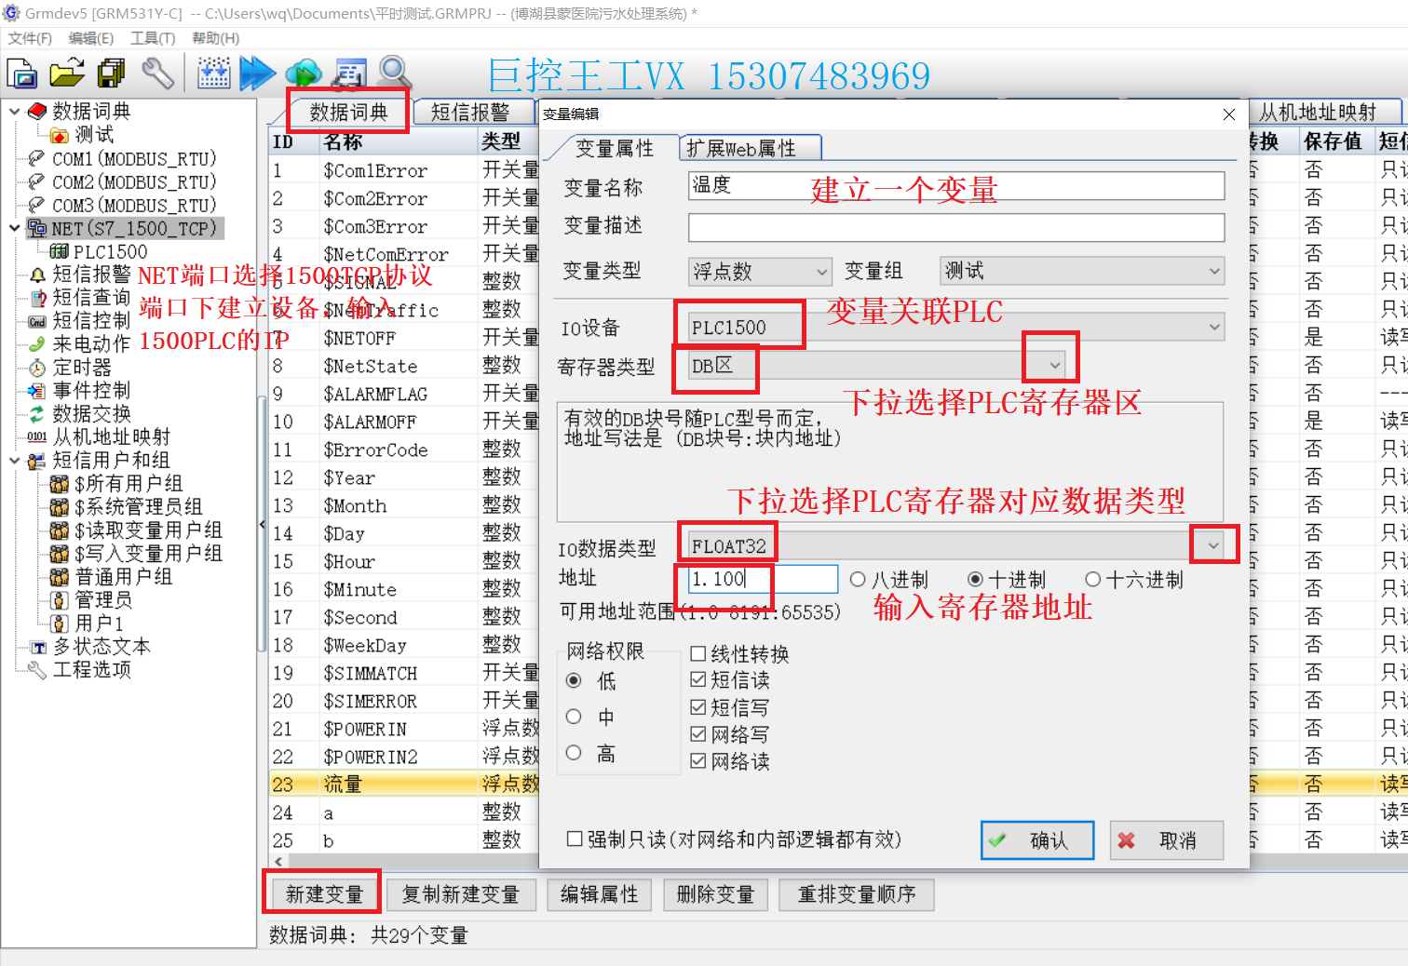The height and width of the screenshot is (966, 1408).
Task: Expand the IO数据类型 dropdown
Action: click(1212, 546)
